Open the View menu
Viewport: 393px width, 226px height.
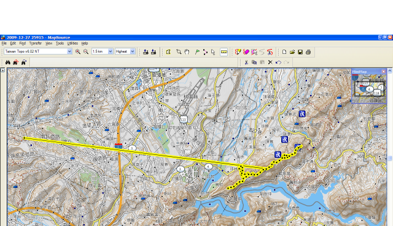click(49, 43)
